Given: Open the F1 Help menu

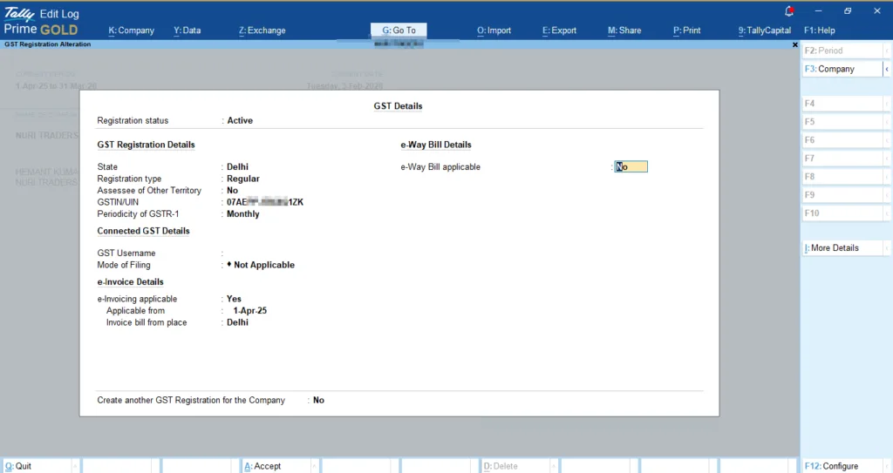Looking at the screenshot, I should (819, 30).
